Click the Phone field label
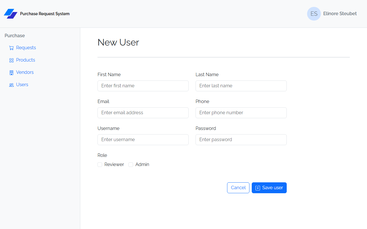 [x=202, y=101]
